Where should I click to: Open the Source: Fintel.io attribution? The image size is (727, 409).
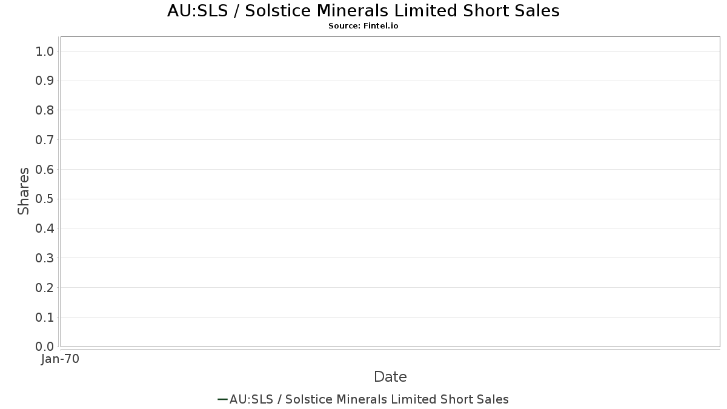(x=363, y=26)
